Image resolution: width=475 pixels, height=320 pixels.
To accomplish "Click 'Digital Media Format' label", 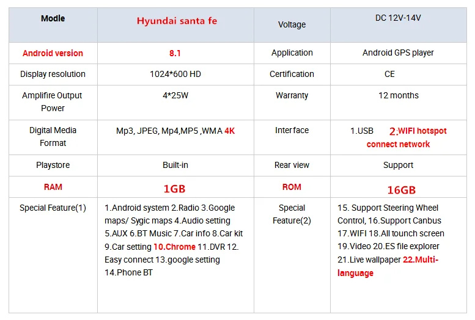I will point(53,137).
